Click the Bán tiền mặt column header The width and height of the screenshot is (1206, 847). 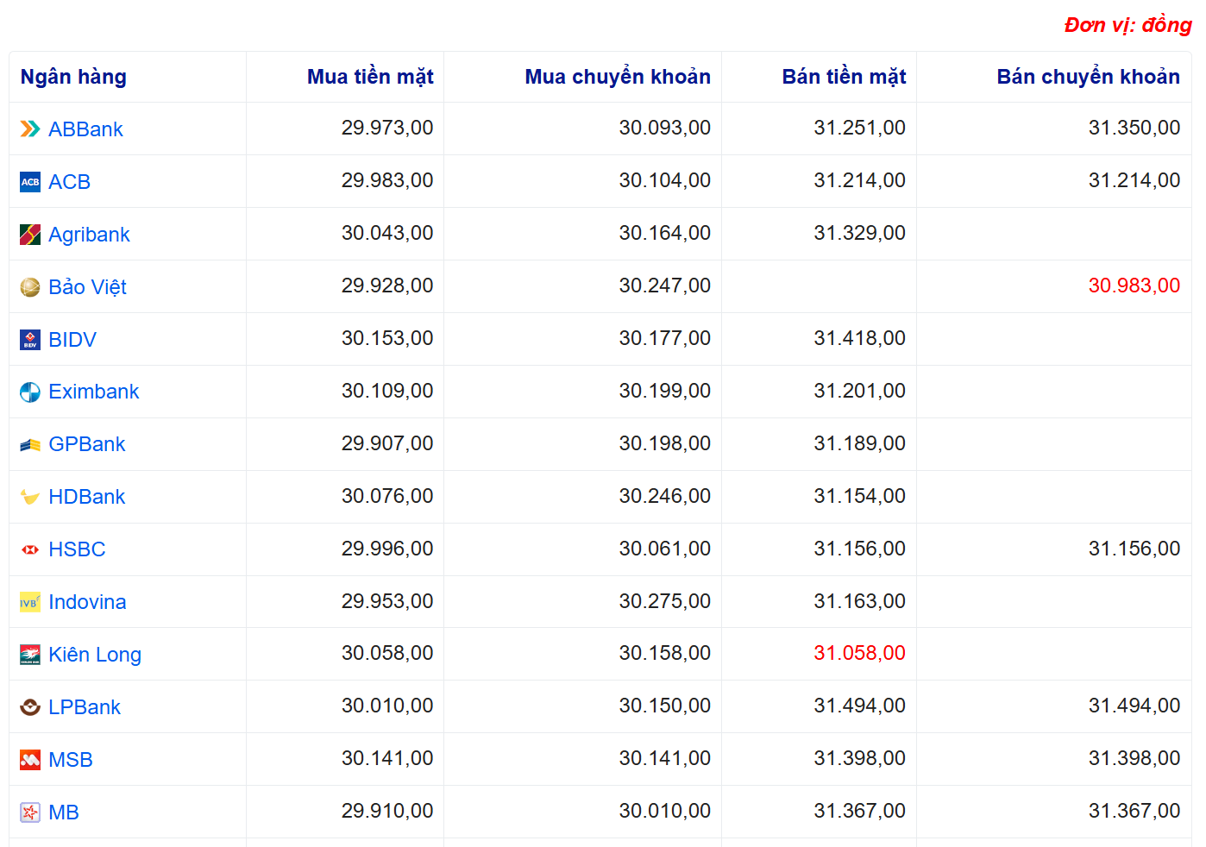[844, 77]
